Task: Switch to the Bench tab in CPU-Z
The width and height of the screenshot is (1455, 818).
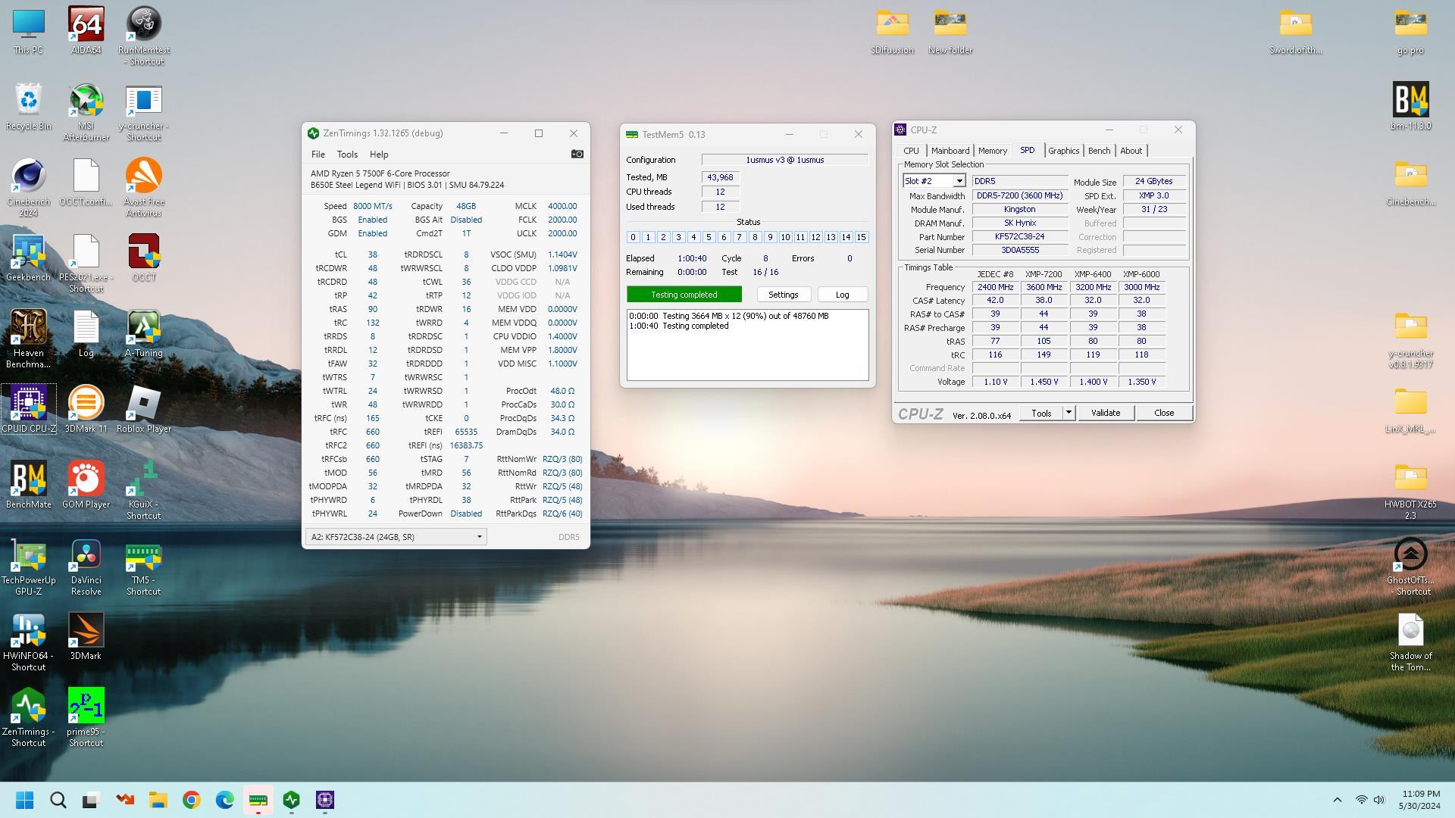Action: 1099,151
